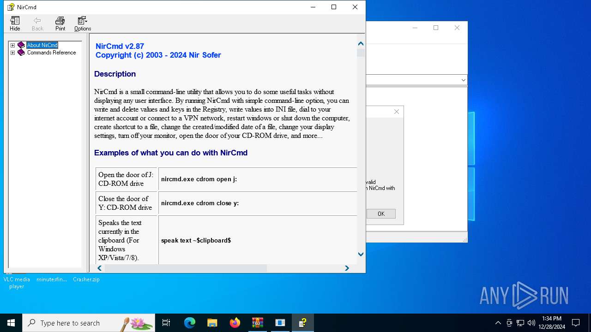
Task: Switch to the taskbar window left of help
Action: pos(280,323)
